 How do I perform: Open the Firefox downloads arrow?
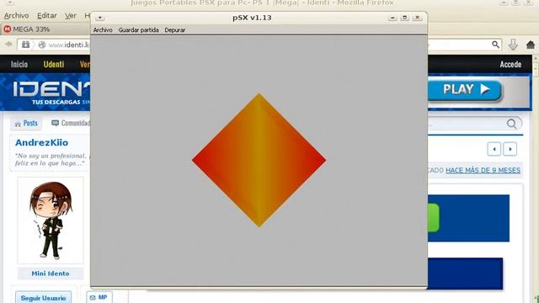(513, 45)
